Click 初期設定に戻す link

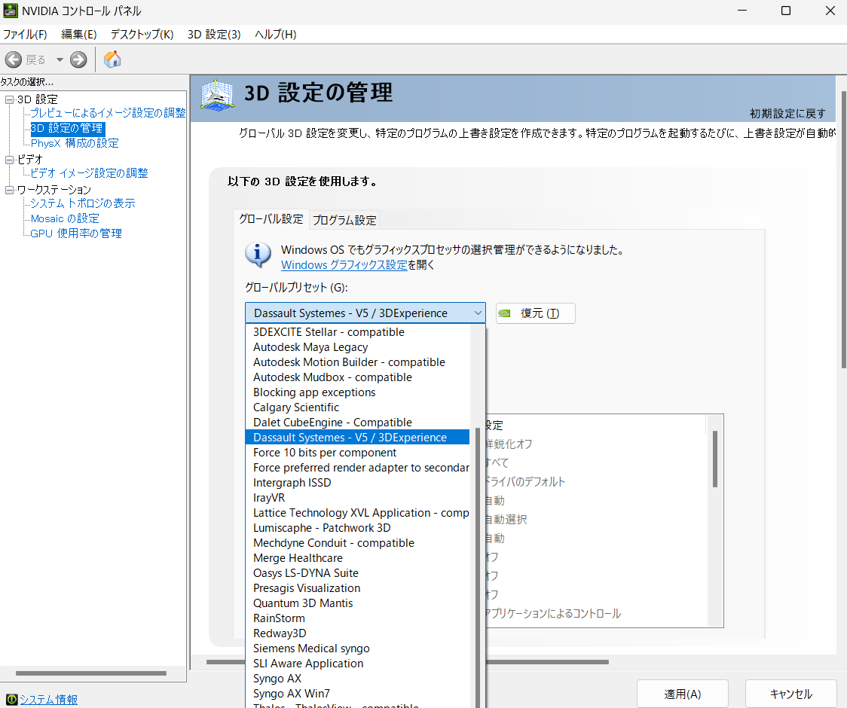(787, 114)
